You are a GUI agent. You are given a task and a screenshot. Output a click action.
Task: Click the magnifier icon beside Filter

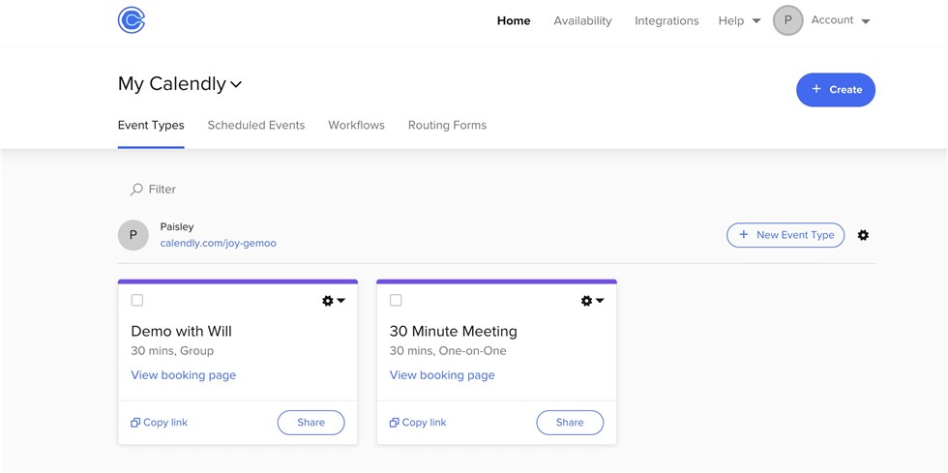(x=136, y=190)
